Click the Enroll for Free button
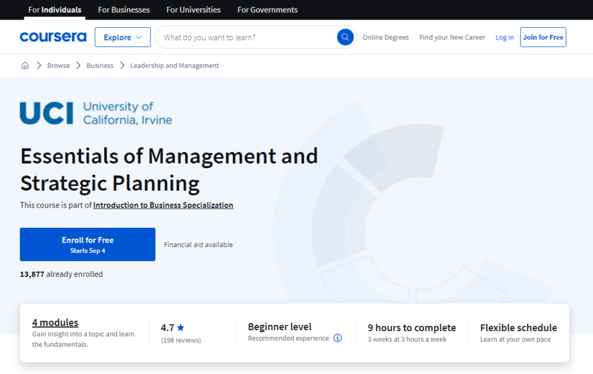Viewport: 593px width, 374px height. (x=87, y=244)
